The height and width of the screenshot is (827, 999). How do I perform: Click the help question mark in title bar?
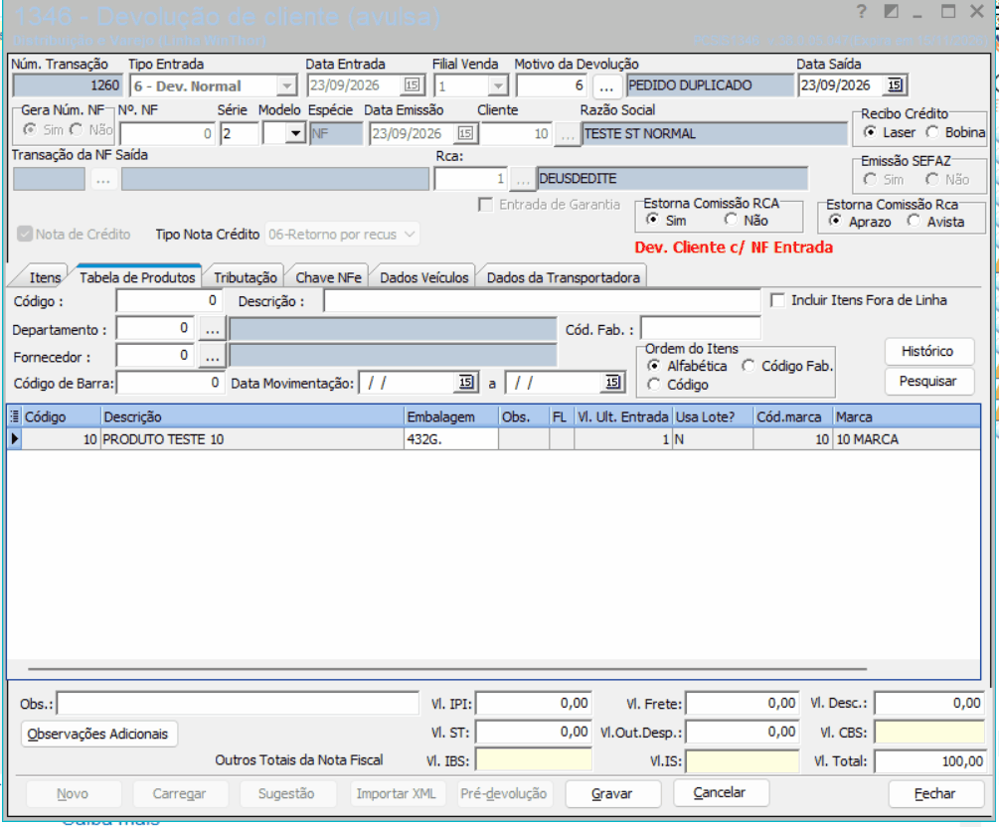click(x=862, y=12)
